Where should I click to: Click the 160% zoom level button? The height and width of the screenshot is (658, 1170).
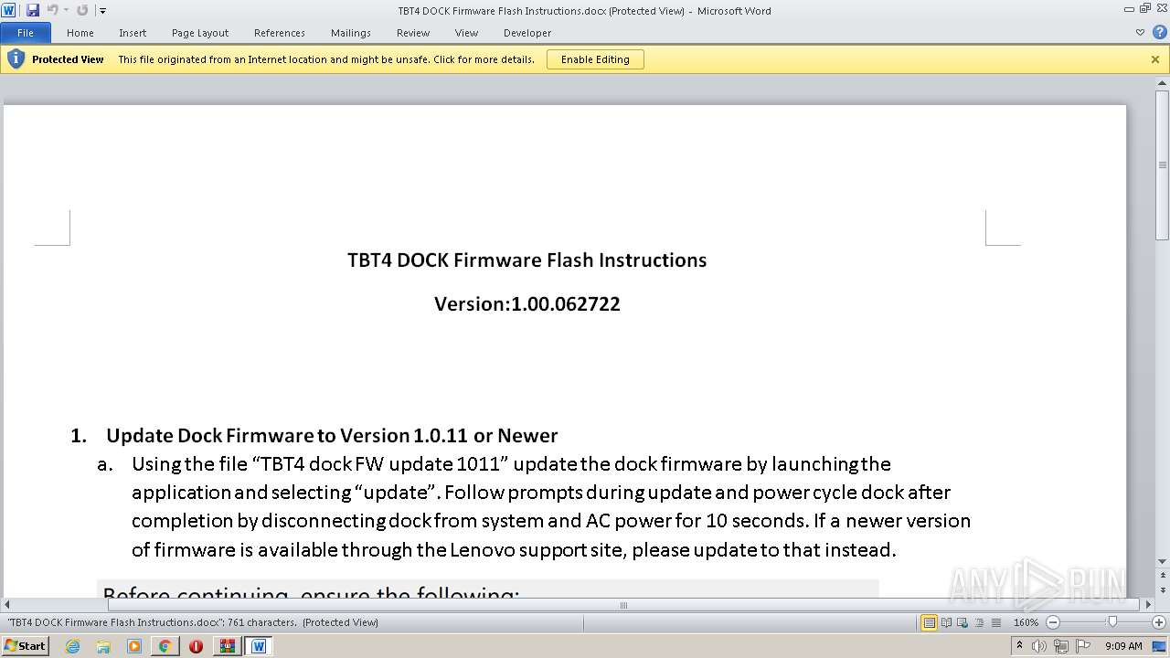pos(1026,622)
